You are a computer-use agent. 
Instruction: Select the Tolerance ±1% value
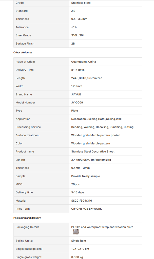[x=74, y=27]
